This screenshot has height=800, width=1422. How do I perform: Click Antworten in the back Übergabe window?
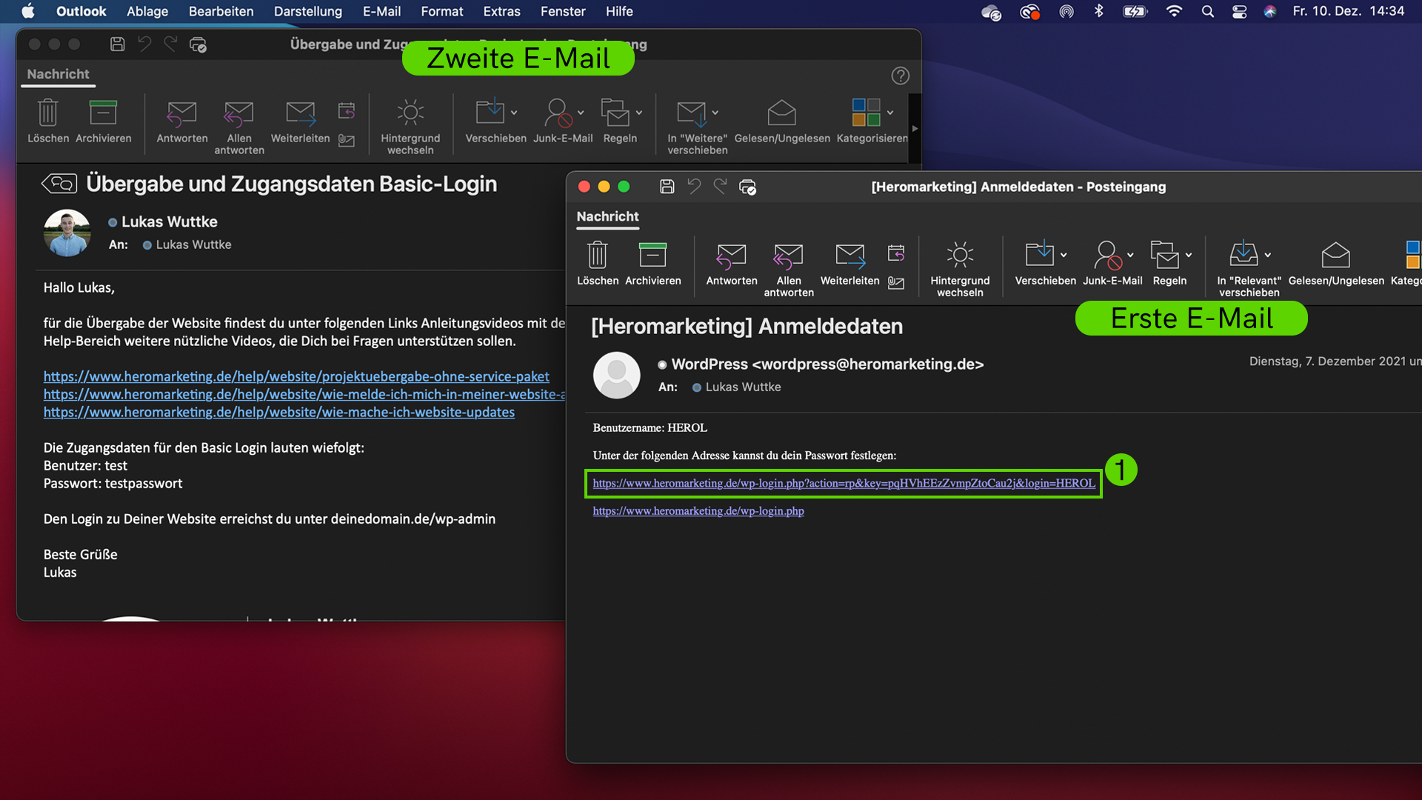click(x=182, y=121)
